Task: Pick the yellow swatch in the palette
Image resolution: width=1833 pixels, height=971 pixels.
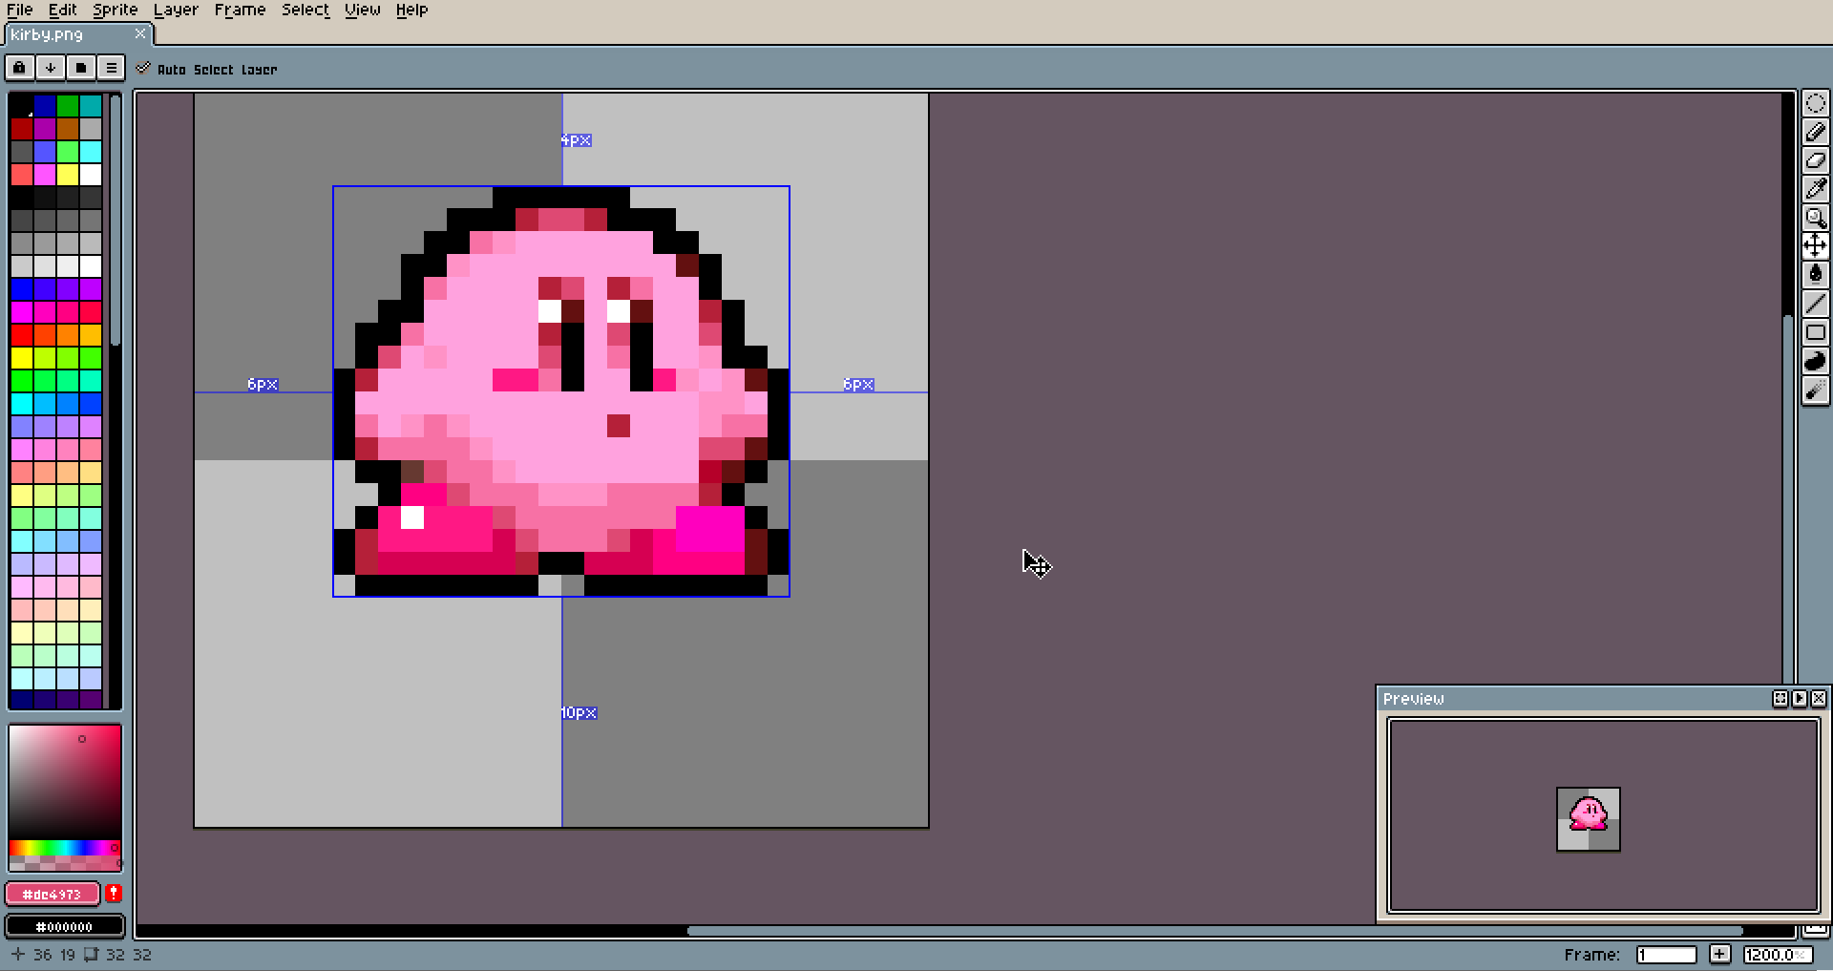Action: (68, 175)
